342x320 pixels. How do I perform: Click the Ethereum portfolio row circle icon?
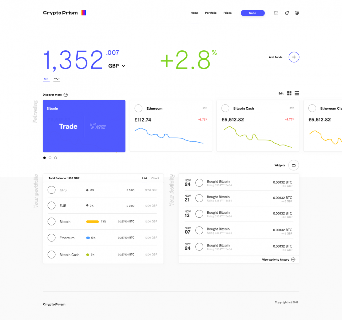coord(52,238)
